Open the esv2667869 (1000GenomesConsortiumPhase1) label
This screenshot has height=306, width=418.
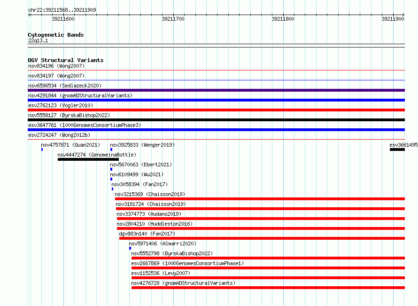[187, 263]
